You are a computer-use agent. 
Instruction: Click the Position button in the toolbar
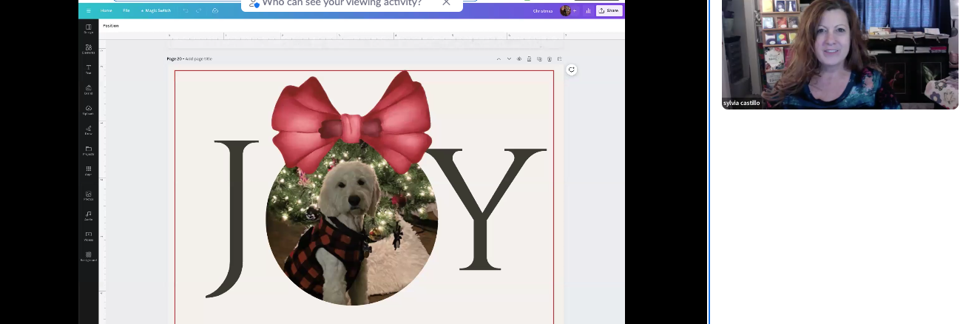pos(111,26)
